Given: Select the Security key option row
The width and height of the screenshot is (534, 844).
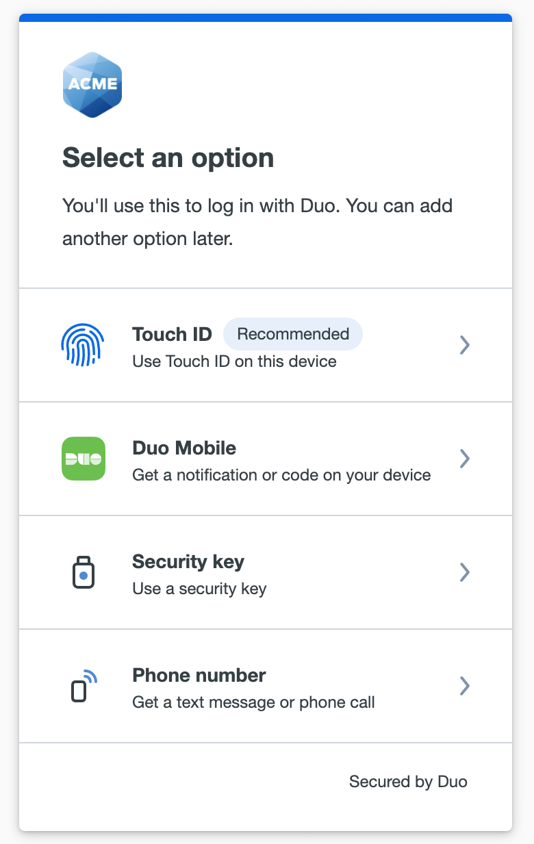Looking at the screenshot, I should (267, 572).
